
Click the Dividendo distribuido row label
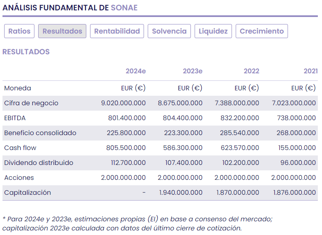pyautogui.click(x=39, y=163)
